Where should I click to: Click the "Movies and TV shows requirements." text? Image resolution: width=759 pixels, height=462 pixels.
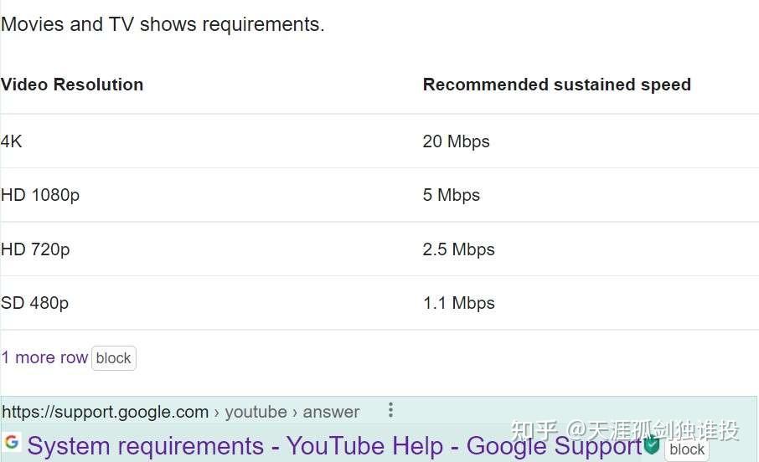pos(163,24)
